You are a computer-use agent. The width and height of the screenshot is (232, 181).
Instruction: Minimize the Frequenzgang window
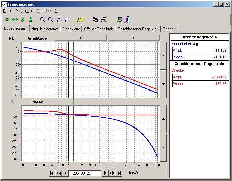coord(216,4)
